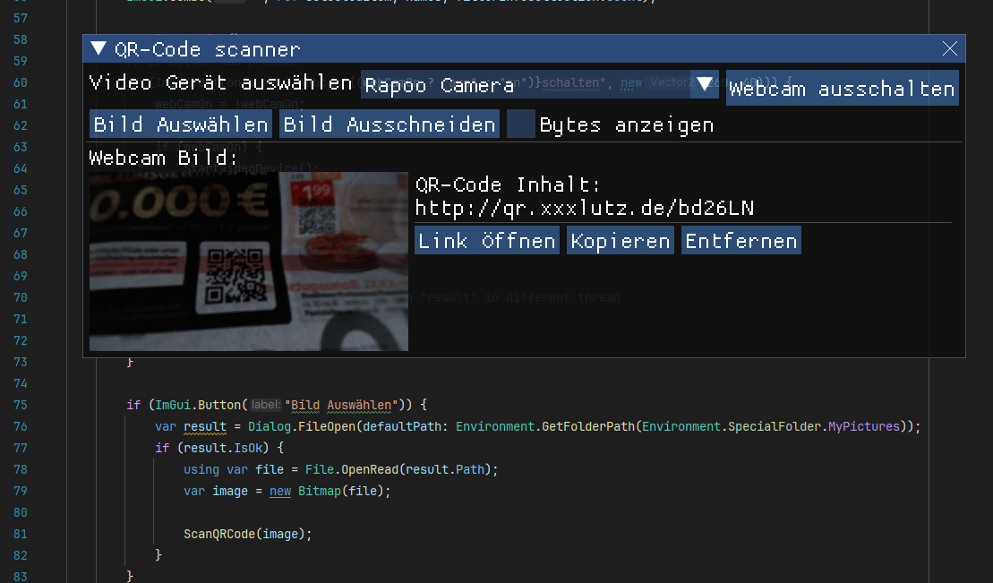Viewport: 993px width, 583px height.
Task: Close the QR-Code scanner window
Action: [950, 49]
